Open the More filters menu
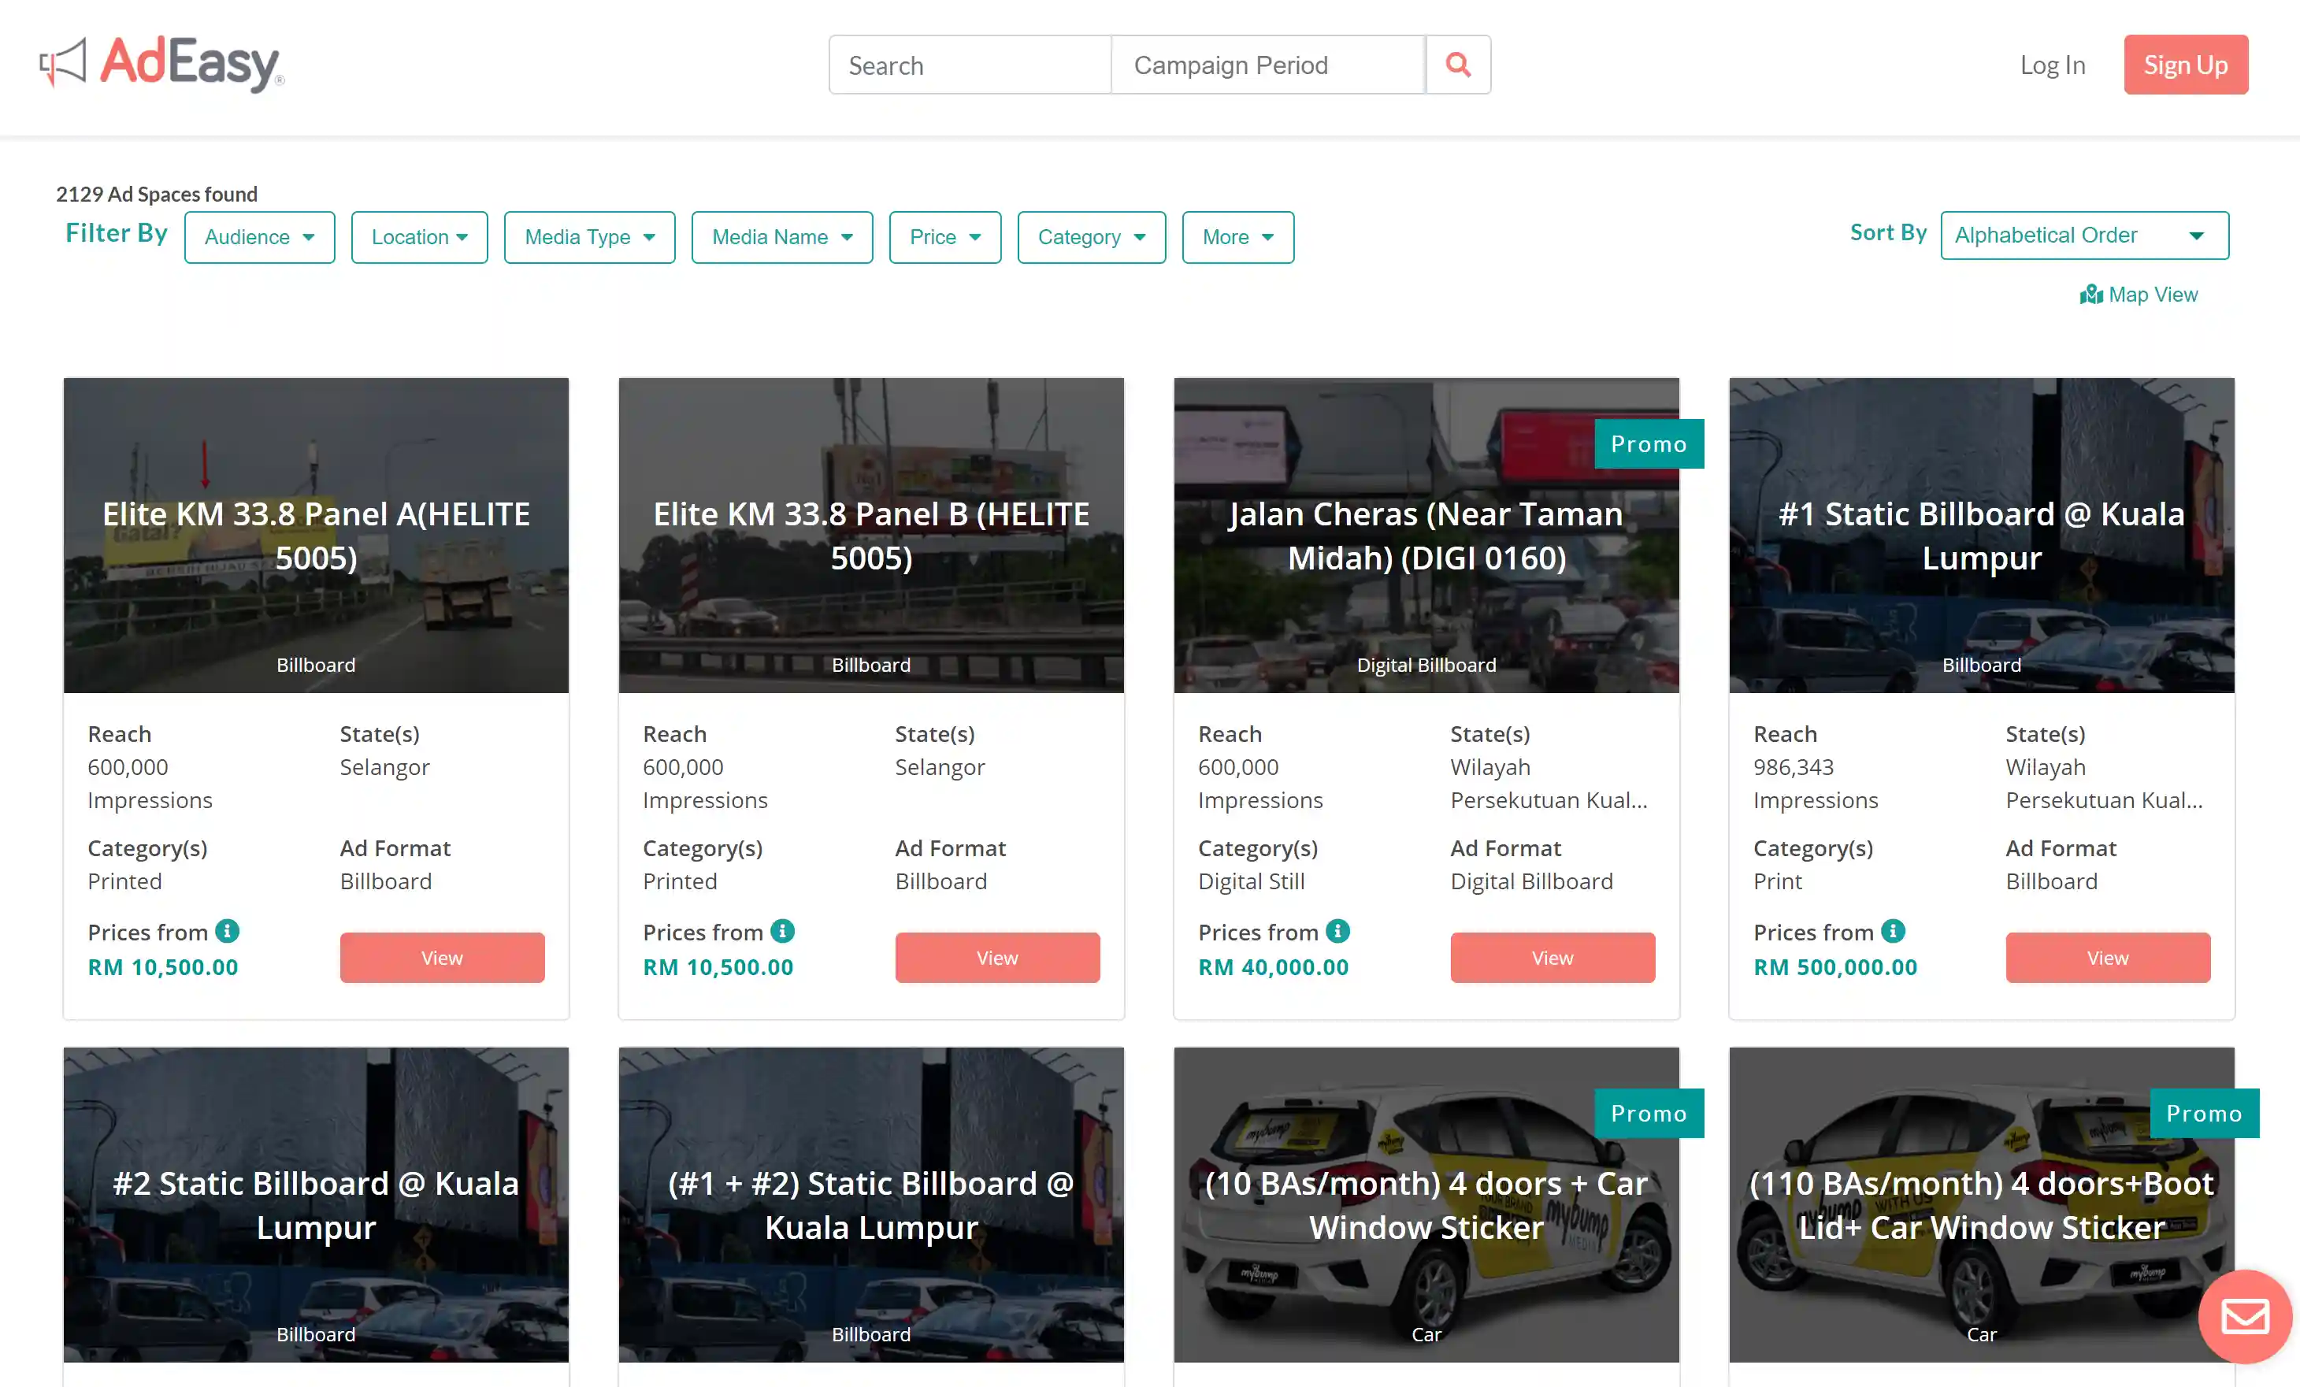The height and width of the screenshot is (1387, 2300). [x=1237, y=237]
